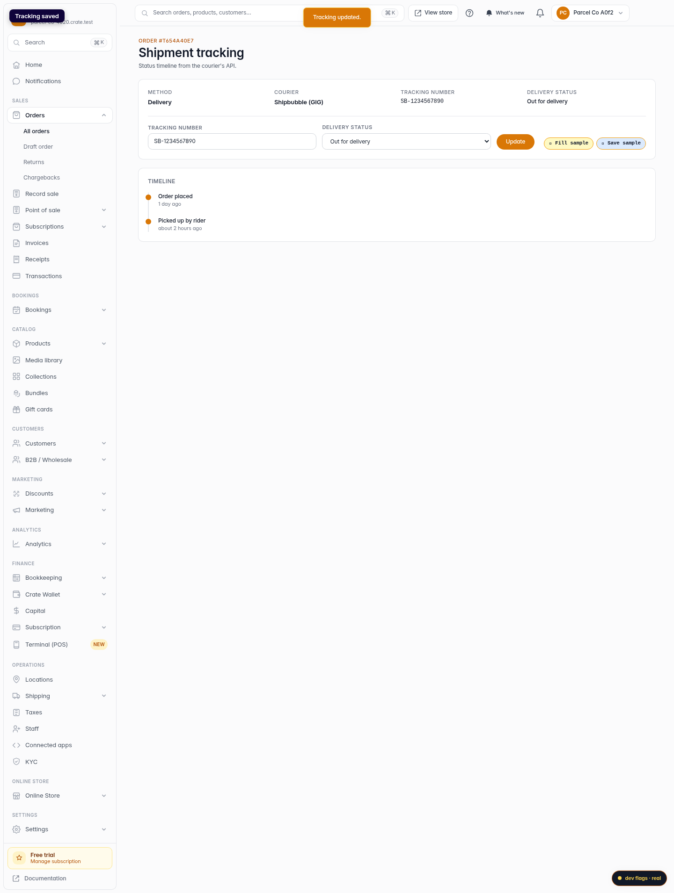Click the magnifier icon in top search bar
Image resolution: width=674 pixels, height=893 pixels.
(x=145, y=13)
